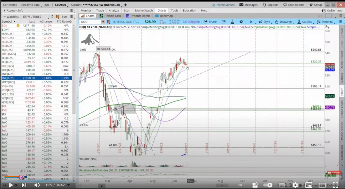Screen dimensions: 345x189
Task: Open the date and time dropdown
Action: tap(55, 4)
